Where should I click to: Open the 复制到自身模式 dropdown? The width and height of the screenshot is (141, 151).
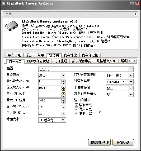point(120,95)
